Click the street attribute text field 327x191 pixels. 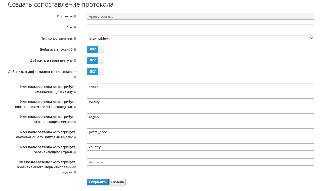click(x=200, y=87)
